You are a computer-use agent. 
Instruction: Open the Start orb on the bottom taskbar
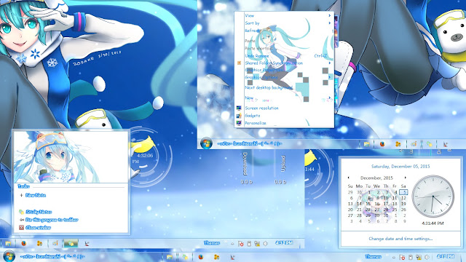(x=9, y=256)
